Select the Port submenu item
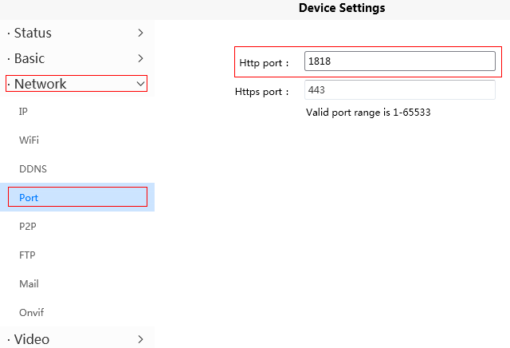The image size is (510, 348). pos(29,197)
